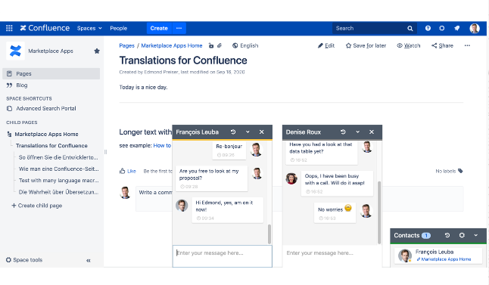
Task: Click 'Hi Edmond, yes, am on it now!' message
Action: pyautogui.click(x=228, y=210)
